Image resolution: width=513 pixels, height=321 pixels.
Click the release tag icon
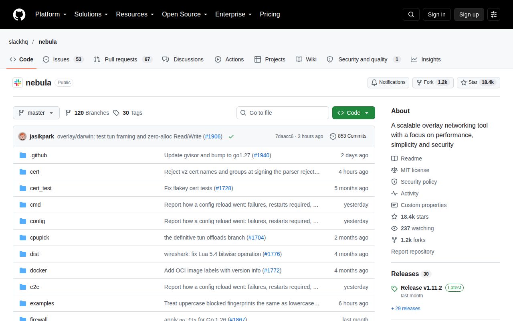tap(394, 288)
